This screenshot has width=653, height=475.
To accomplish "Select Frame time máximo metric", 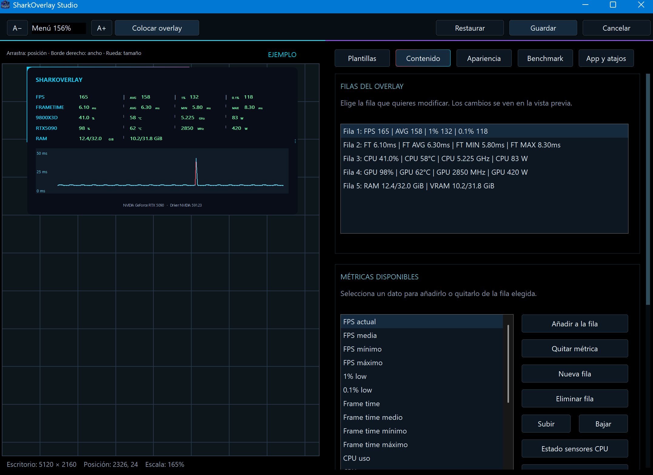I will coord(422,444).
